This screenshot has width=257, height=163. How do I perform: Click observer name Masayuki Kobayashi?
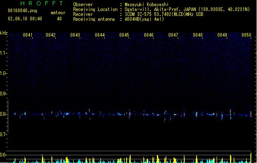147,4
